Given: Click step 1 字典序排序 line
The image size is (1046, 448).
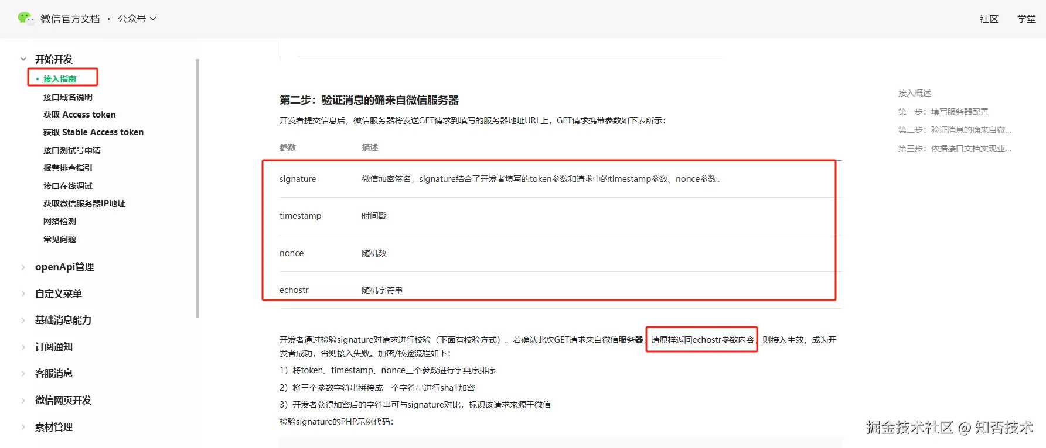Looking at the screenshot, I should pyautogui.click(x=388, y=370).
